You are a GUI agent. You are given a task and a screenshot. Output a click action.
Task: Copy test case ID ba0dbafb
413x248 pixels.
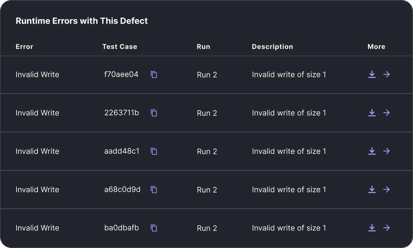click(x=154, y=228)
